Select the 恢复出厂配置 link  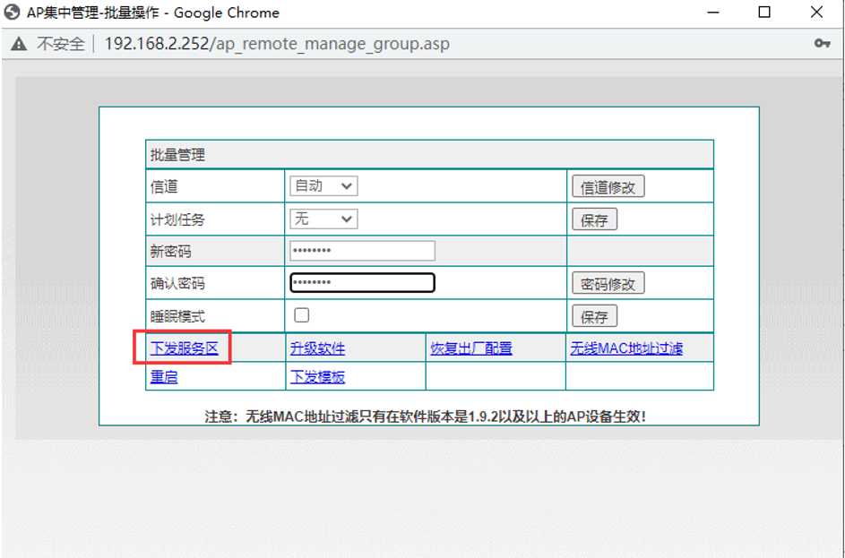pos(471,348)
